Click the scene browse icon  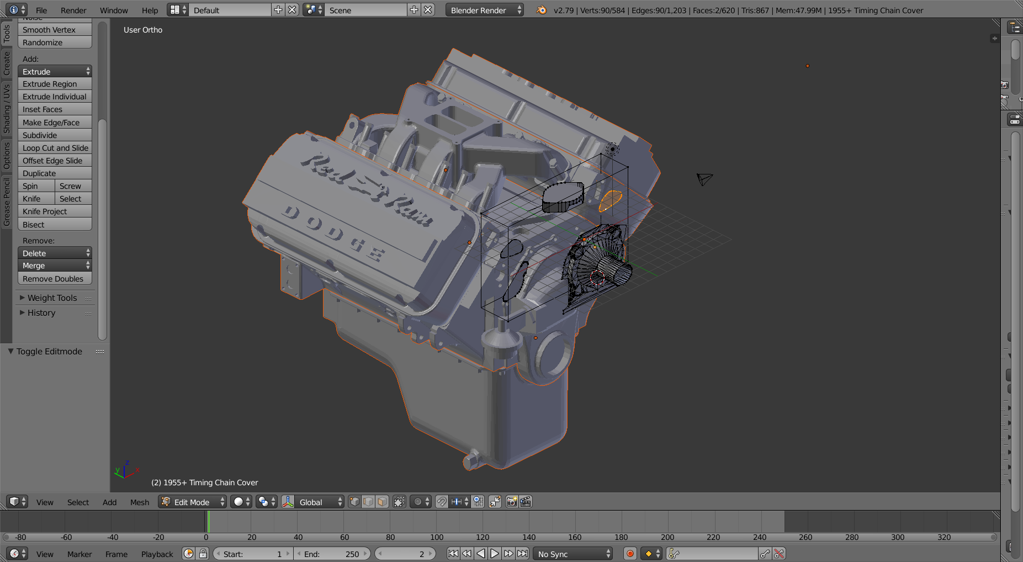point(314,10)
